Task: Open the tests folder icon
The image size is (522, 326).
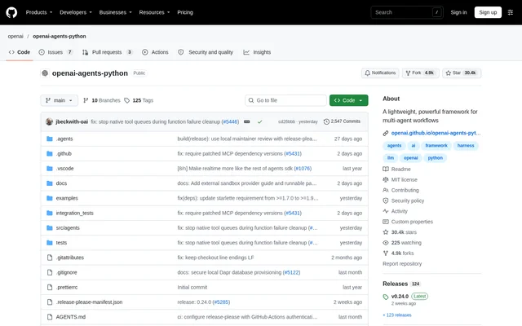Action: (50, 243)
